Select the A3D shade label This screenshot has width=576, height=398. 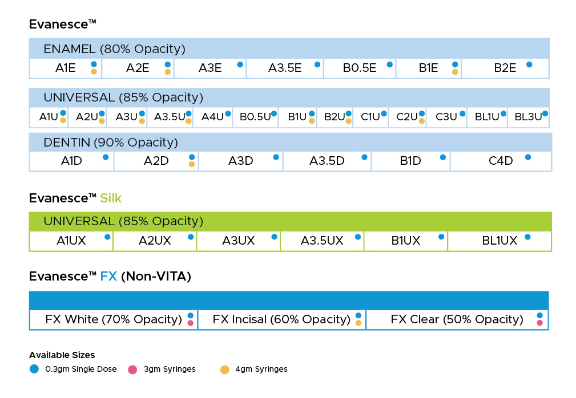pyautogui.click(x=241, y=161)
